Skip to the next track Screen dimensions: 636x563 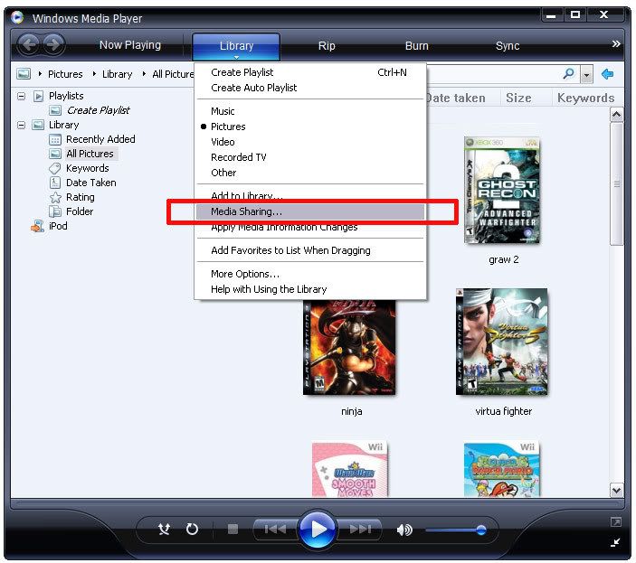coord(360,530)
